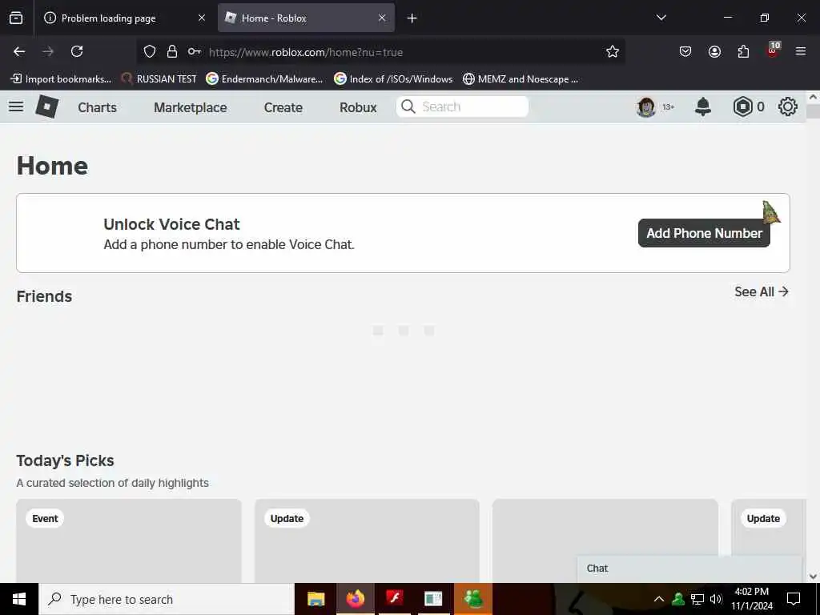
Task: Open the Windows Start menu
Action: 19,599
